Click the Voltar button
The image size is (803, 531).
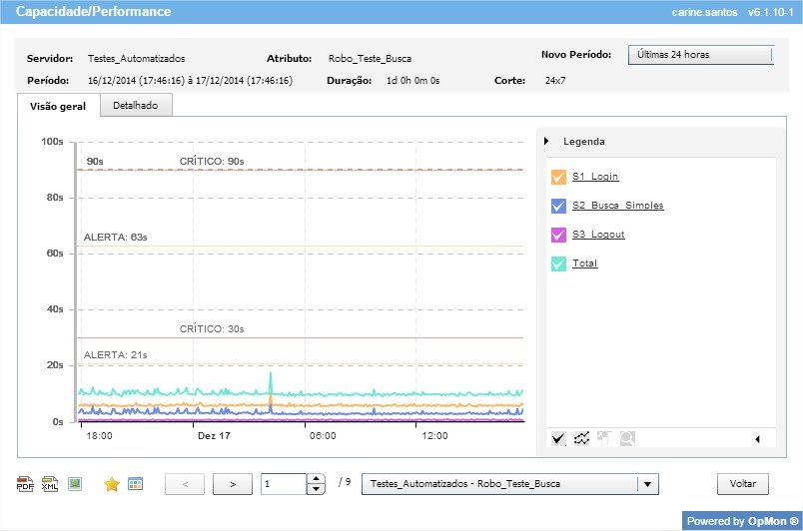click(742, 484)
